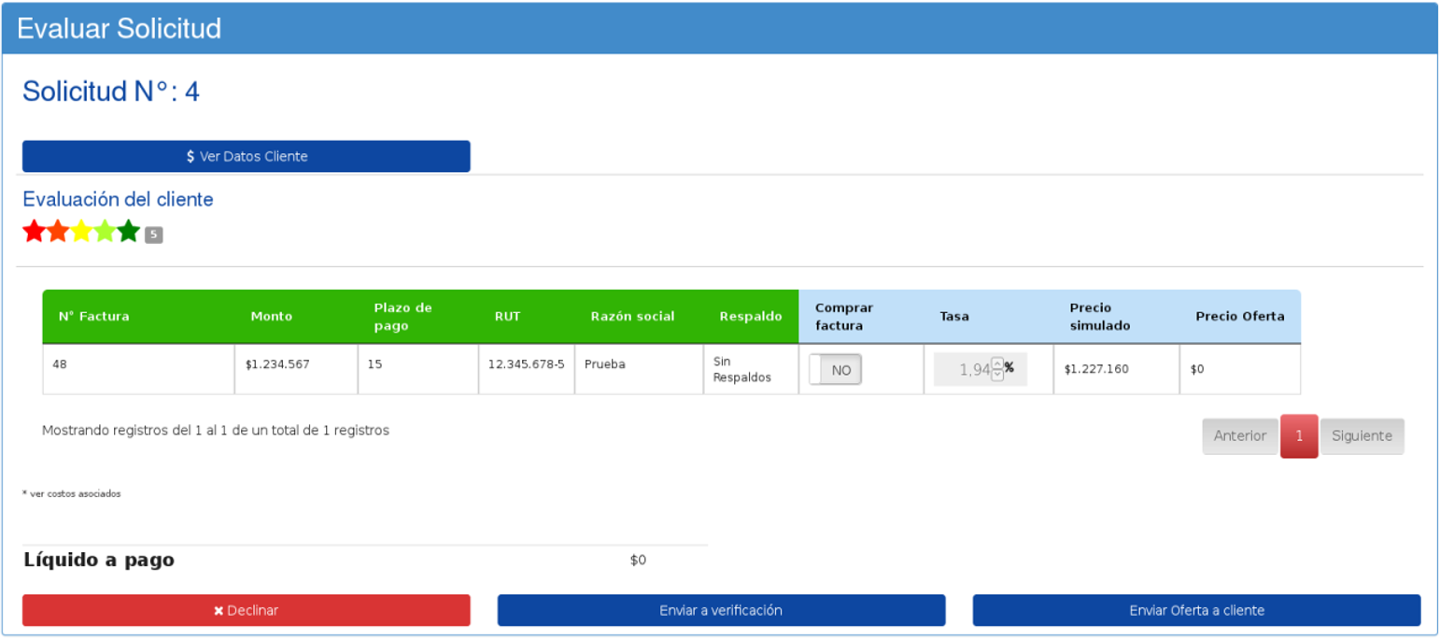
Task: Click the third yellow rating star
Action: (x=81, y=232)
